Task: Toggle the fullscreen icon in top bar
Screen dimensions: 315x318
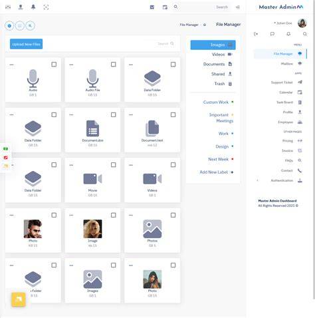Action: (x=46, y=7)
